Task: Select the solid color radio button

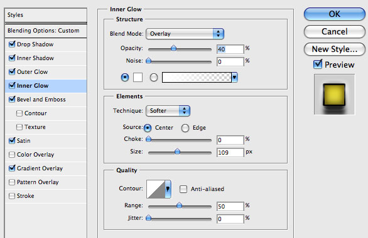Action: pyautogui.click(x=125, y=77)
